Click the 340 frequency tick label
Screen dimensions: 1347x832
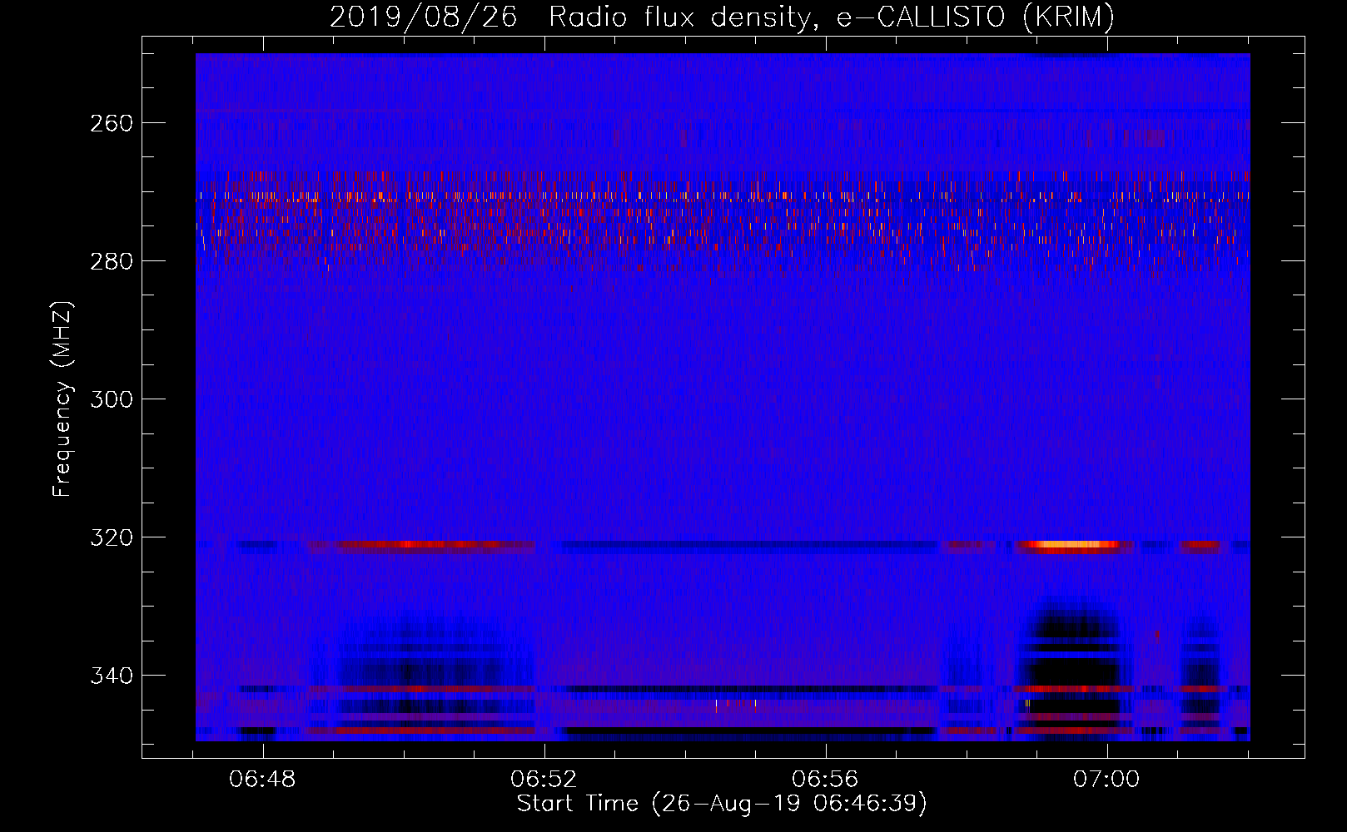[111, 676]
